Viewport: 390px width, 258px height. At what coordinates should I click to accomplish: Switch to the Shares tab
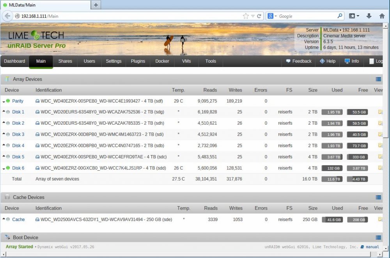65,61
